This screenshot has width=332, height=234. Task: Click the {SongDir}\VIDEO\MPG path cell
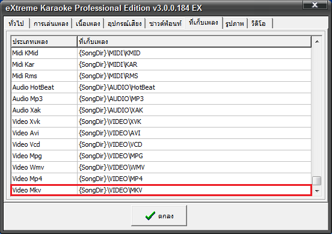(x=194, y=156)
